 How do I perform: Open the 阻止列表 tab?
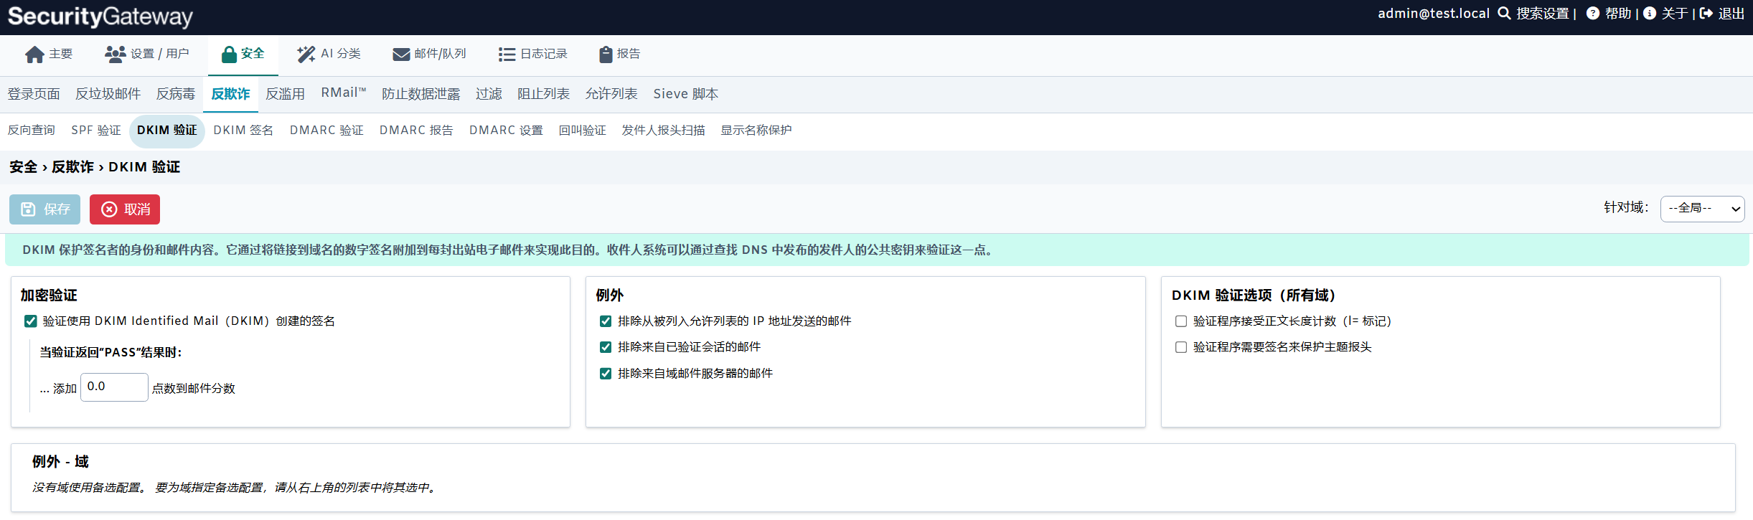(x=543, y=94)
